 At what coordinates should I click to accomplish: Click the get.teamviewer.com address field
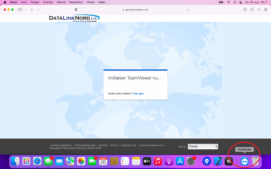(135, 10)
